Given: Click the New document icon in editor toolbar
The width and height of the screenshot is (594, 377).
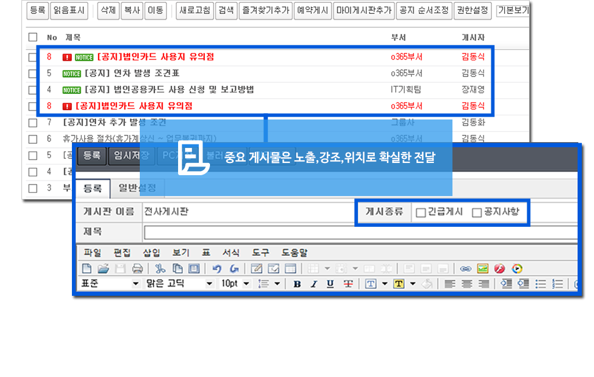Looking at the screenshot, I should 86,269.
